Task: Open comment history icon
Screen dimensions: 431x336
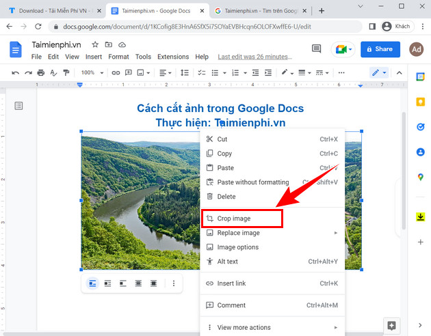Action: [x=316, y=48]
